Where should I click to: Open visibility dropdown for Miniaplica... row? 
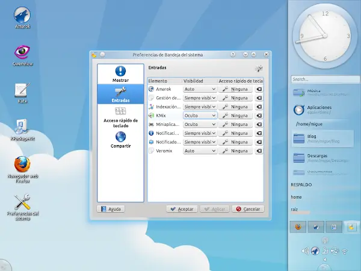200,125
